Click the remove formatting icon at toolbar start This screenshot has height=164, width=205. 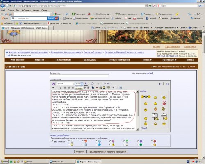tap(53, 84)
